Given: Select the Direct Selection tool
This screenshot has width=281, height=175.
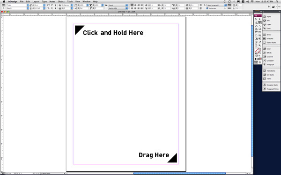Looking at the screenshot, I should (259, 19).
